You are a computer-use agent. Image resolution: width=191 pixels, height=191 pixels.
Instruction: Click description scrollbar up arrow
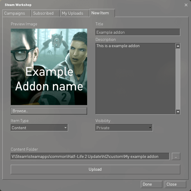[178, 46]
